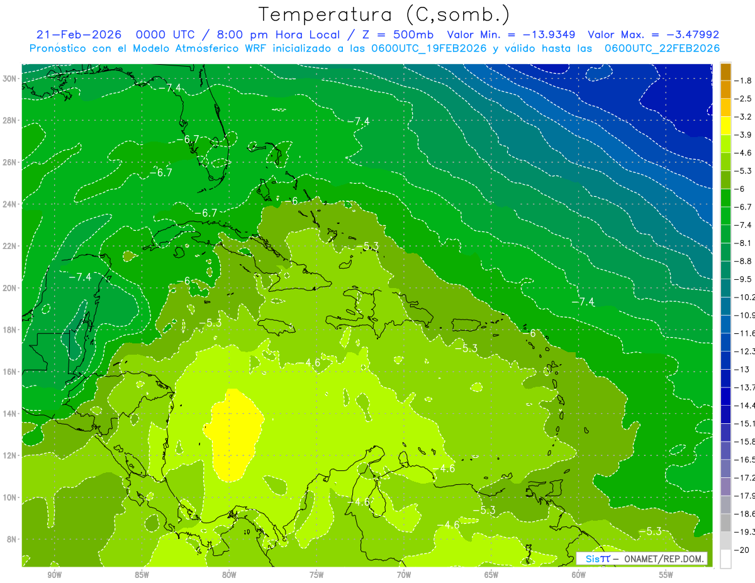This screenshot has width=755, height=583.
Task: Click the "Valor Max. = -3.47992" readout
Action: tap(653, 35)
